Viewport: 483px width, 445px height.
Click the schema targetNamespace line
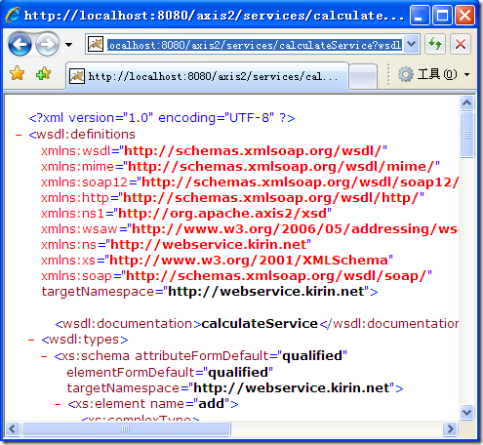pyautogui.click(x=235, y=388)
